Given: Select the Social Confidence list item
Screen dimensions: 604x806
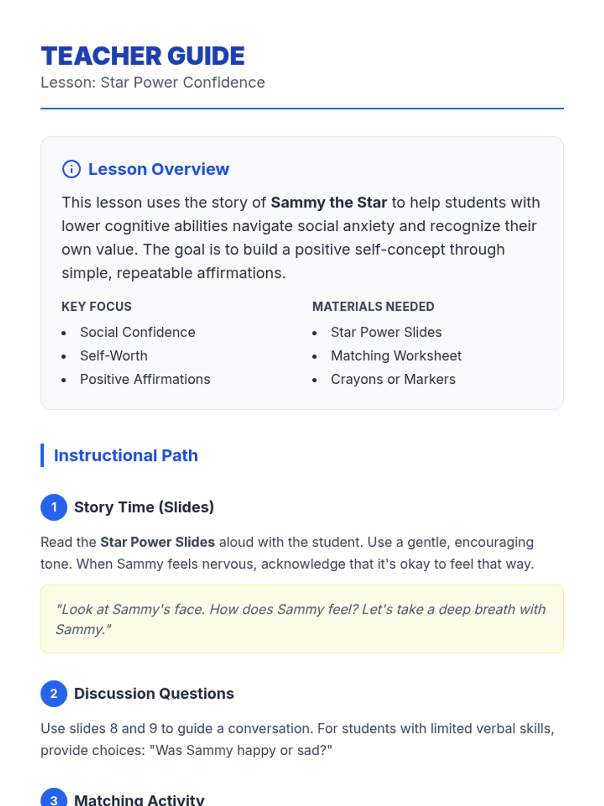Looking at the screenshot, I should pyautogui.click(x=137, y=332).
